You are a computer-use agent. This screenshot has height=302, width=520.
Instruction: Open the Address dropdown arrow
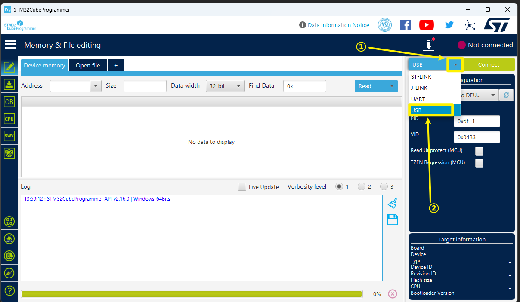(96, 86)
